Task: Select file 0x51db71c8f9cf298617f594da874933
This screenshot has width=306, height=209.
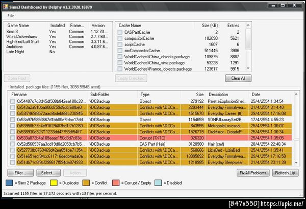Action: [151, 162]
